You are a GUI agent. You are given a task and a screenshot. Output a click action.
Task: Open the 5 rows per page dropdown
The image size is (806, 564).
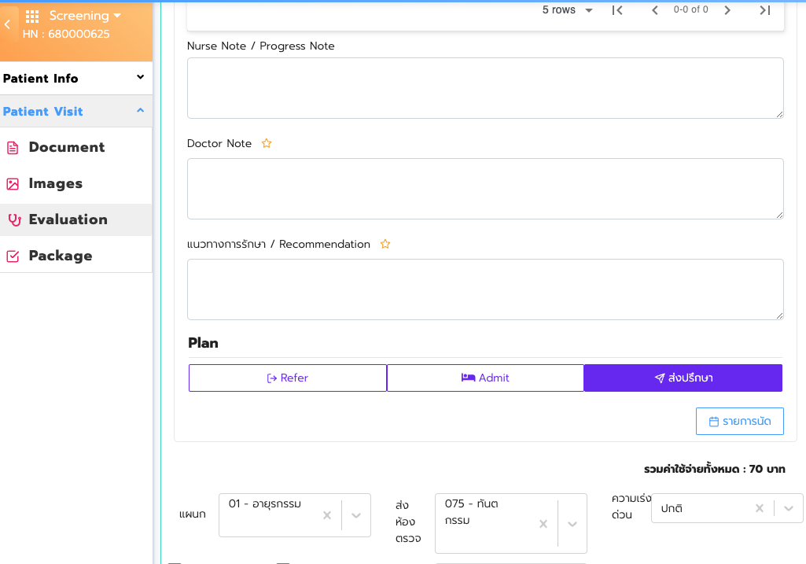[568, 10]
